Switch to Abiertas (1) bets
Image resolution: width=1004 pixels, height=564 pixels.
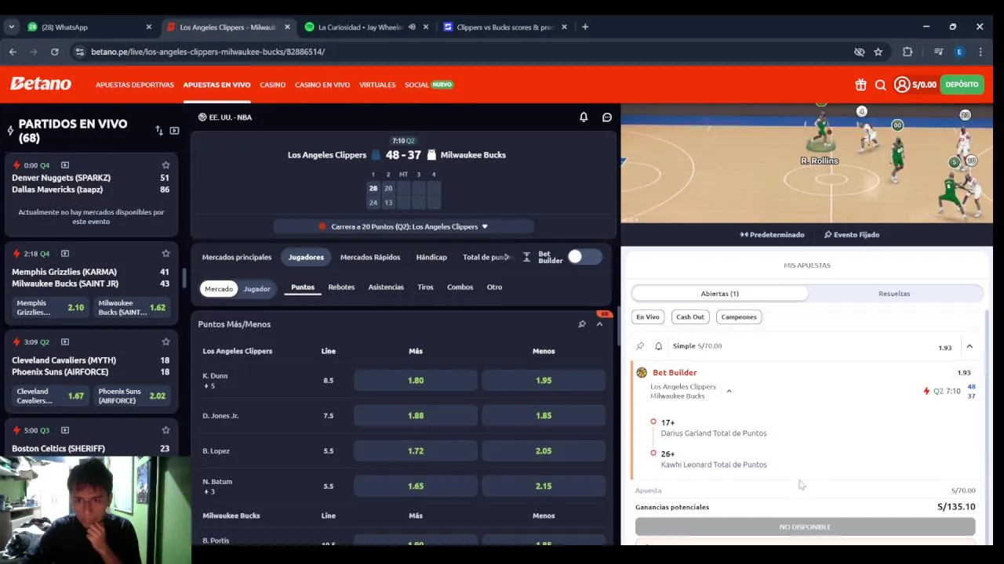pos(719,294)
